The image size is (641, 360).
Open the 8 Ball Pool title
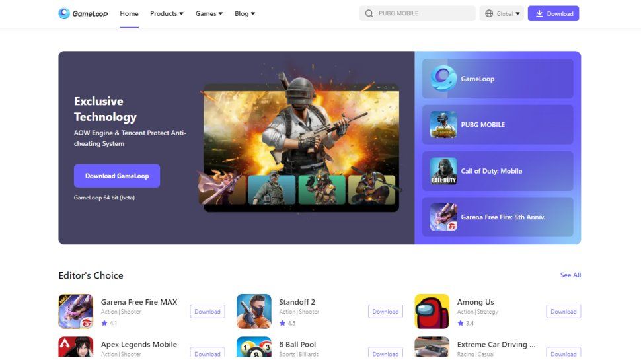coord(297,344)
